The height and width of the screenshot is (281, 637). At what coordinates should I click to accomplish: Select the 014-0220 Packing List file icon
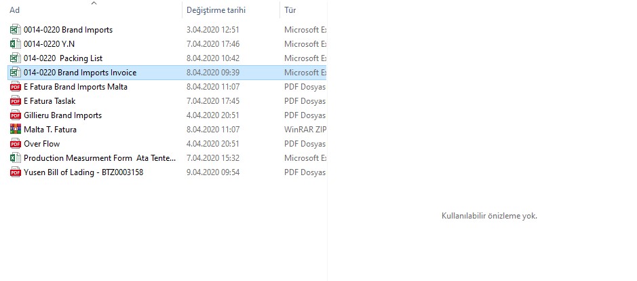16,58
